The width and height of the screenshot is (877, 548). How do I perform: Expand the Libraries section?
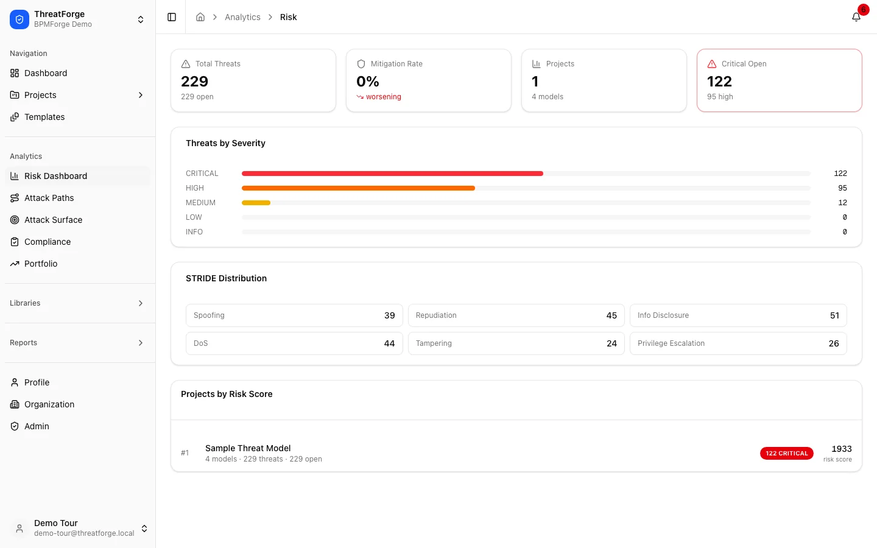77,303
